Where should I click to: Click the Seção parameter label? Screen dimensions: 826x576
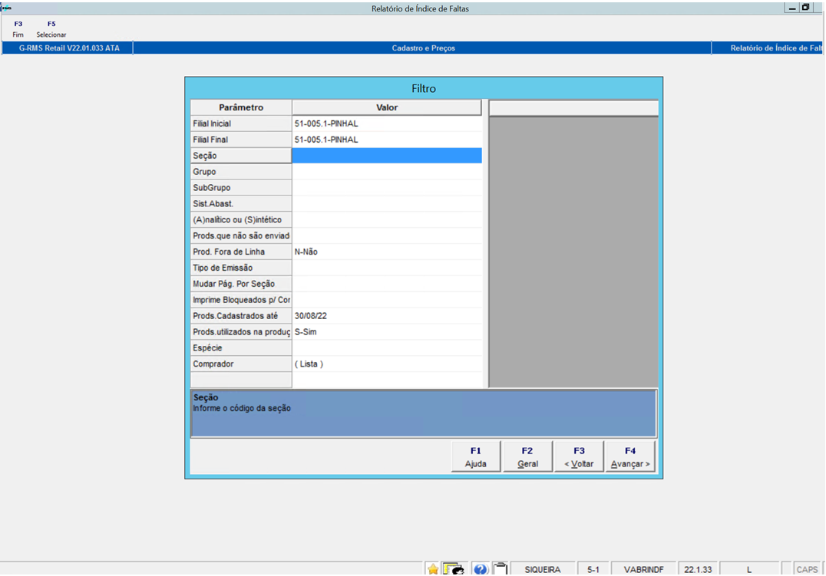[241, 156]
